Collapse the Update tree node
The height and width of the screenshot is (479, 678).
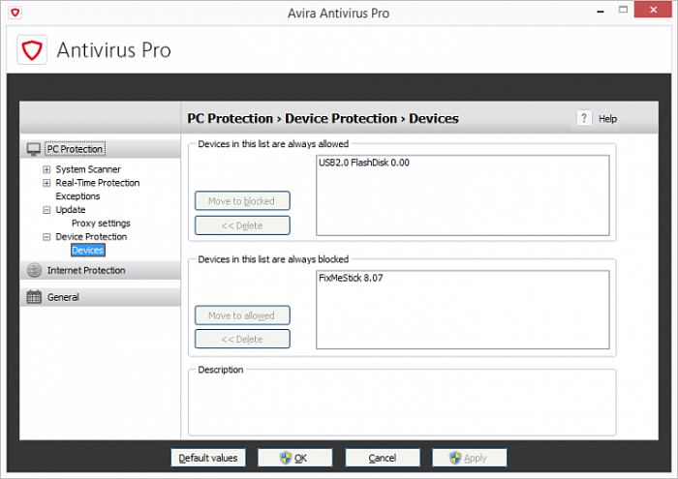pos(46,210)
